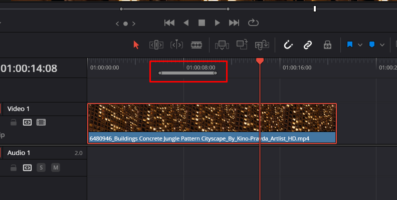397x200 pixels.
Task: Add a blue marker to timeline
Action: click(x=372, y=44)
